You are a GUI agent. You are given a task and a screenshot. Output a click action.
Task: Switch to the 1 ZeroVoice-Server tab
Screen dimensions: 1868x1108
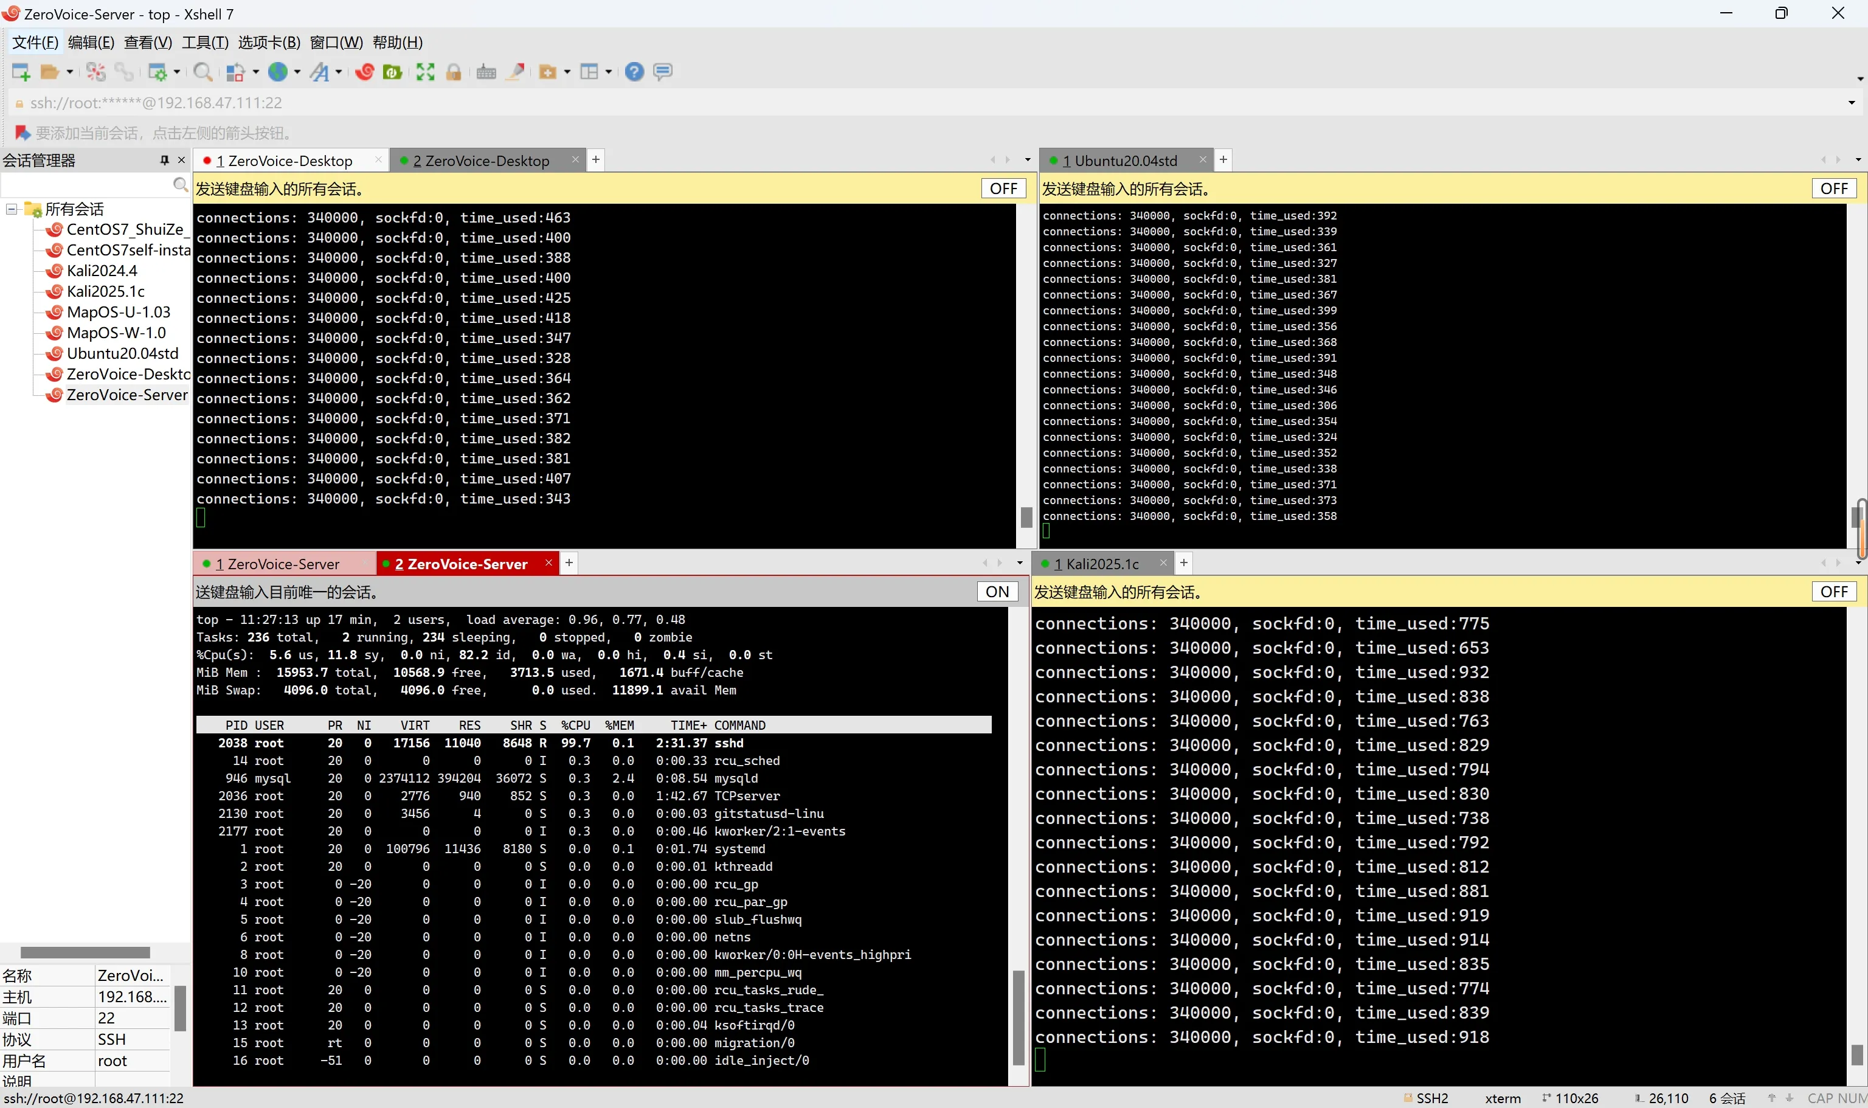pos(277,564)
